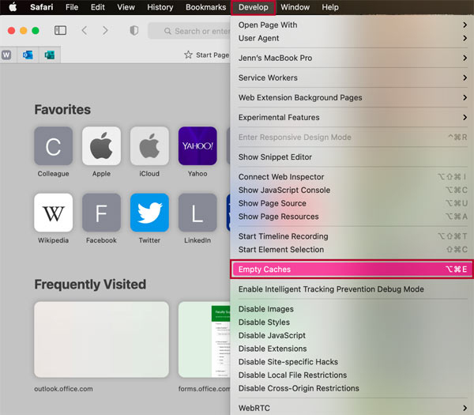Show the Safari sidebar
Image resolution: width=474 pixels, height=415 pixels.
[60, 30]
